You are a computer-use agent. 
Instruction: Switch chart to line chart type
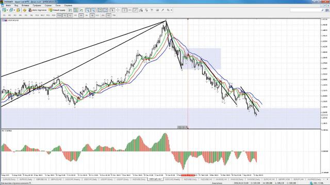81,10
